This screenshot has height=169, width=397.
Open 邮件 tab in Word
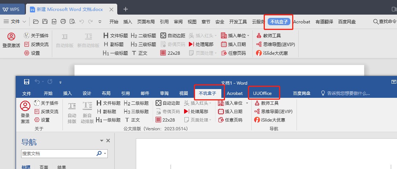pyautogui.click(x=145, y=93)
